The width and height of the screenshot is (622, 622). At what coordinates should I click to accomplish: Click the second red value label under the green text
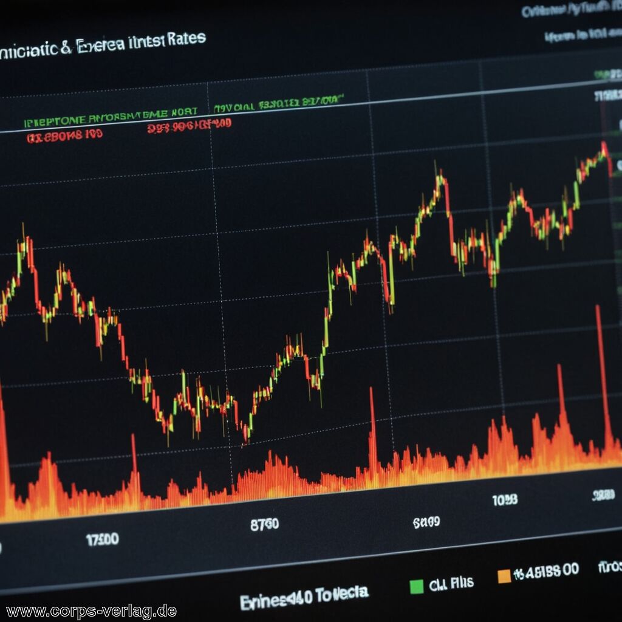(x=189, y=126)
